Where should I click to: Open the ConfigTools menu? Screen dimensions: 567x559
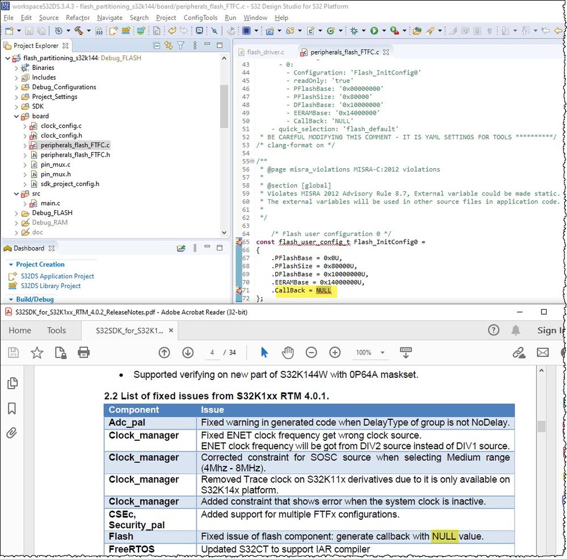coord(200,18)
